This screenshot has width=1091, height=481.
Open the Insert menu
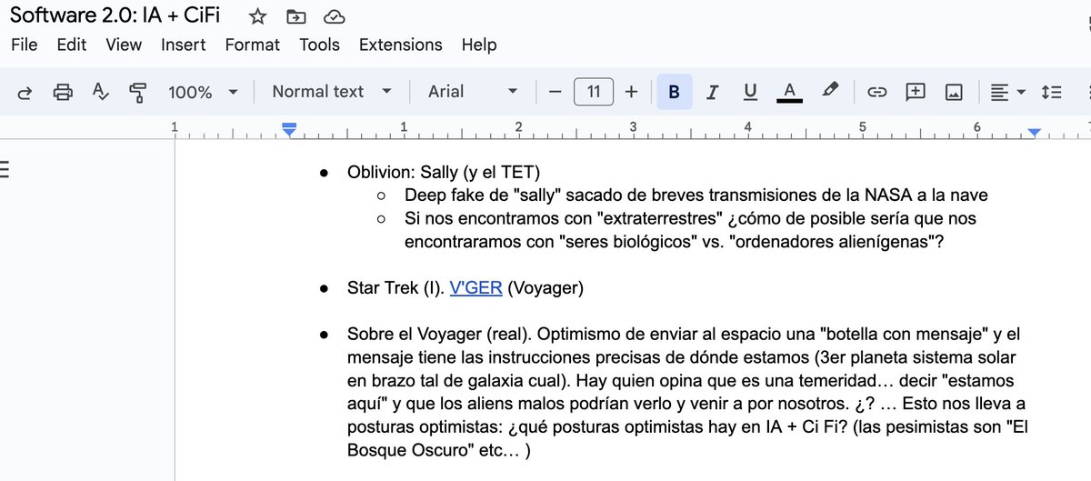coord(184,45)
